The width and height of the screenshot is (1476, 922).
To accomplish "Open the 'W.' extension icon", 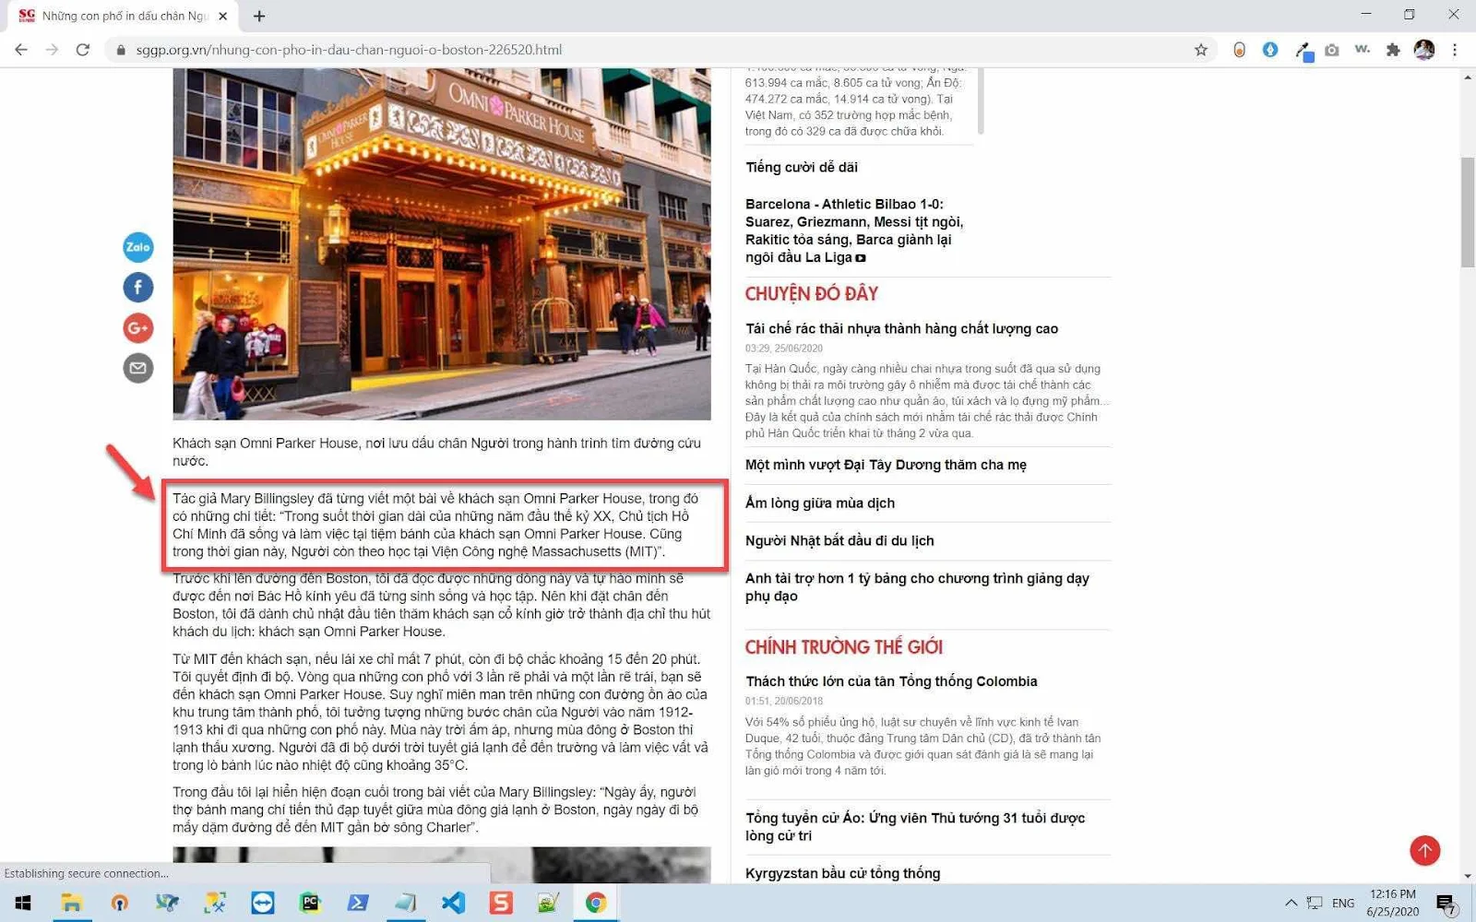I will pyautogui.click(x=1363, y=50).
